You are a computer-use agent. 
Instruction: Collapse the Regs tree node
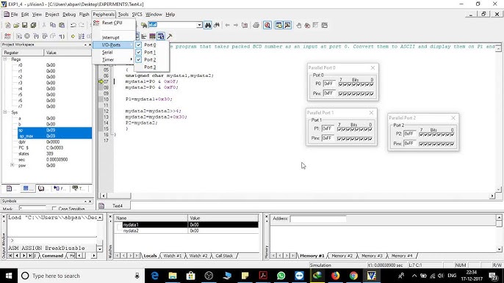pos(5,59)
